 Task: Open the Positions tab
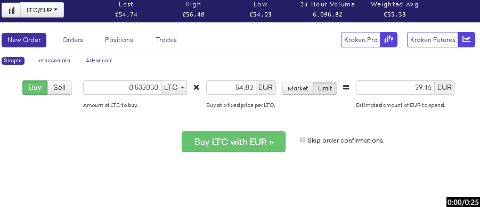119,40
